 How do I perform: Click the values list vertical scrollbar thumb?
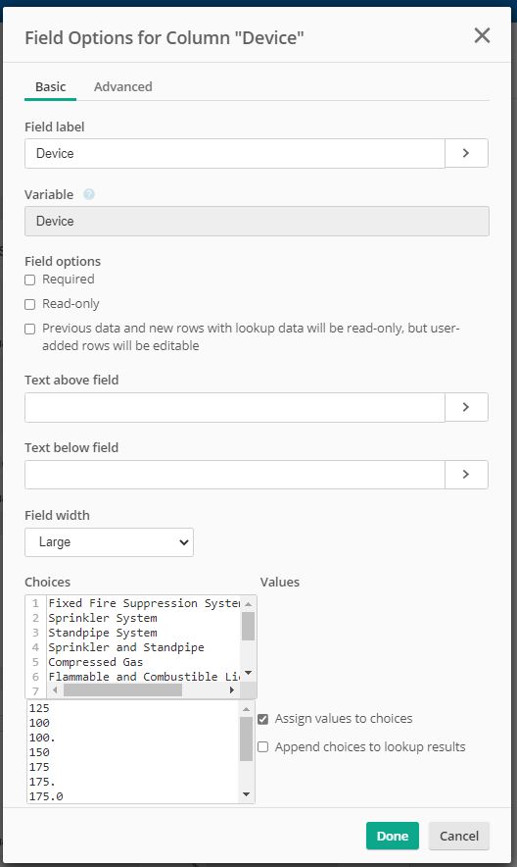click(x=246, y=739)
